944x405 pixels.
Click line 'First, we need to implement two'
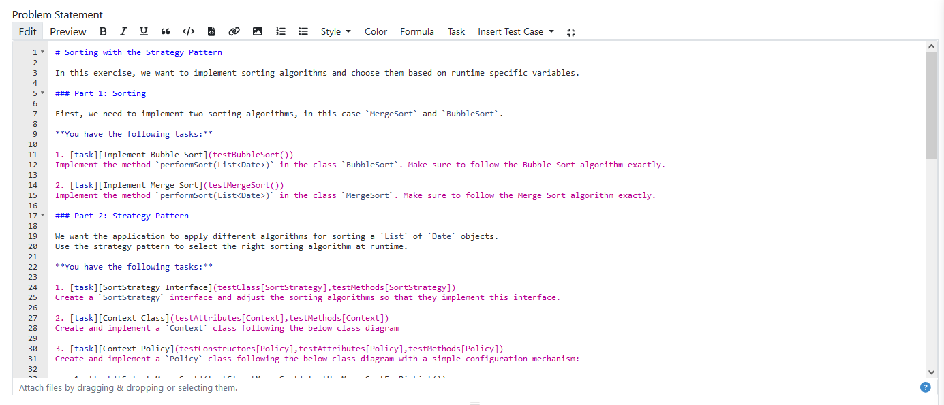click(x=279, y=114)
